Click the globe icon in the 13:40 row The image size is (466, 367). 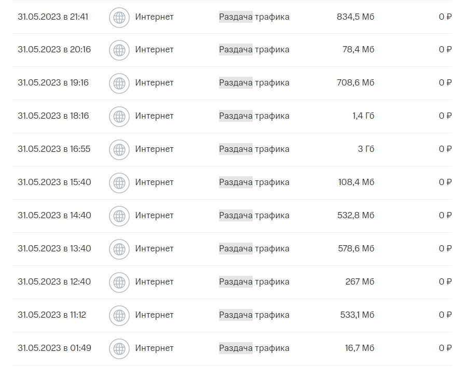[119, 249]
